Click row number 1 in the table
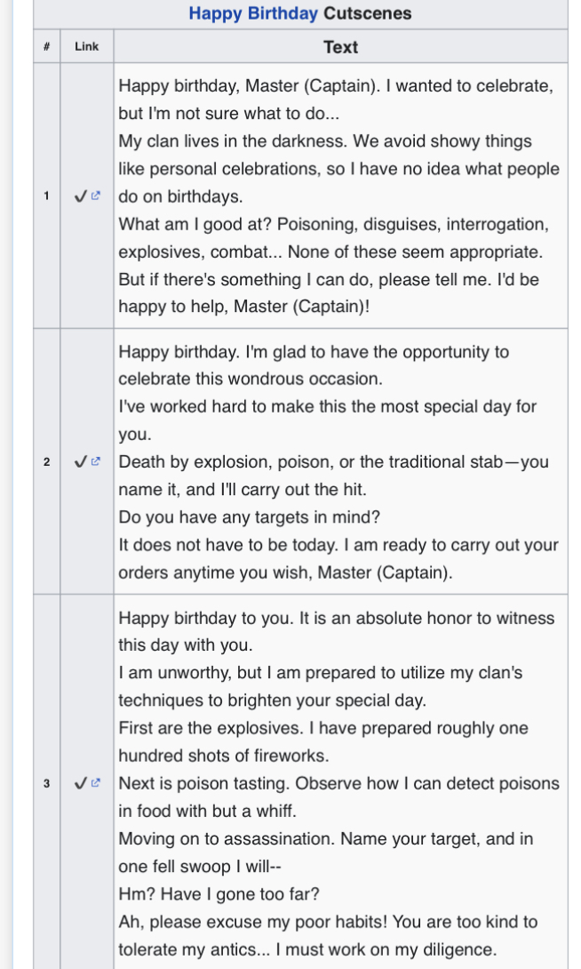 [46, 196]
